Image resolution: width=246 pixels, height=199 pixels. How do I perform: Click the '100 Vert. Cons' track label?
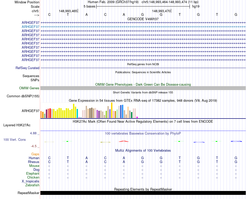(x=15, y=139)
